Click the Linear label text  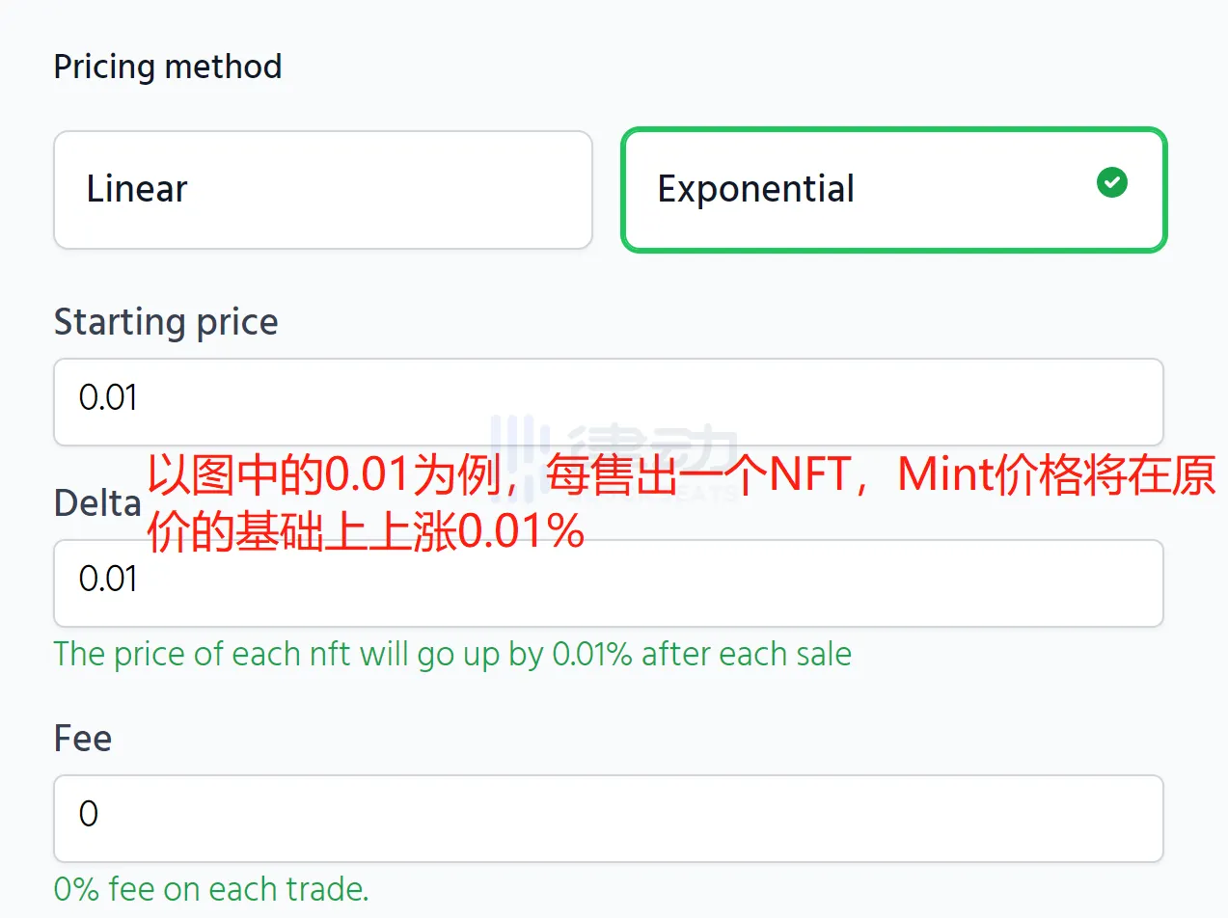pos(137,189)
